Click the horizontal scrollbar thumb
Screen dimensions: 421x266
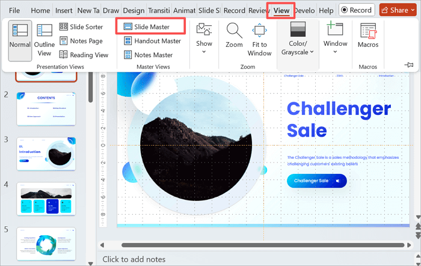pos(263,245)
